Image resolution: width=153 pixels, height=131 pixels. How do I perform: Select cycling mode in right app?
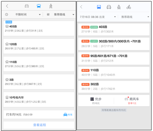click(129, 7)
